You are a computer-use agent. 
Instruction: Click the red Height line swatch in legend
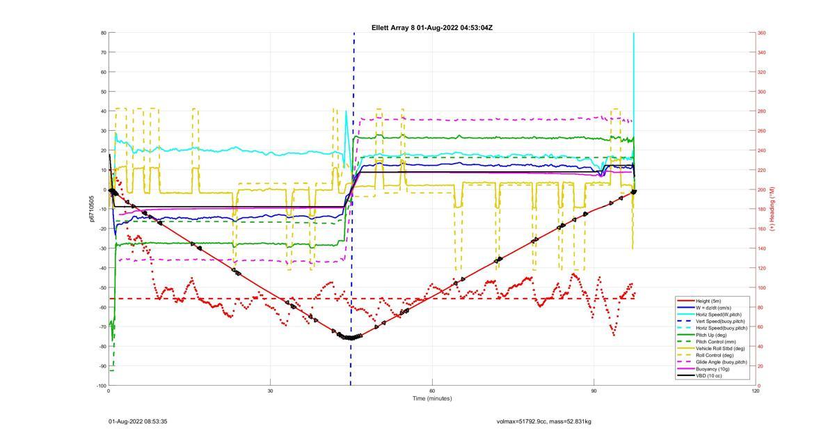pyautogui.click(x=685, y=301)
